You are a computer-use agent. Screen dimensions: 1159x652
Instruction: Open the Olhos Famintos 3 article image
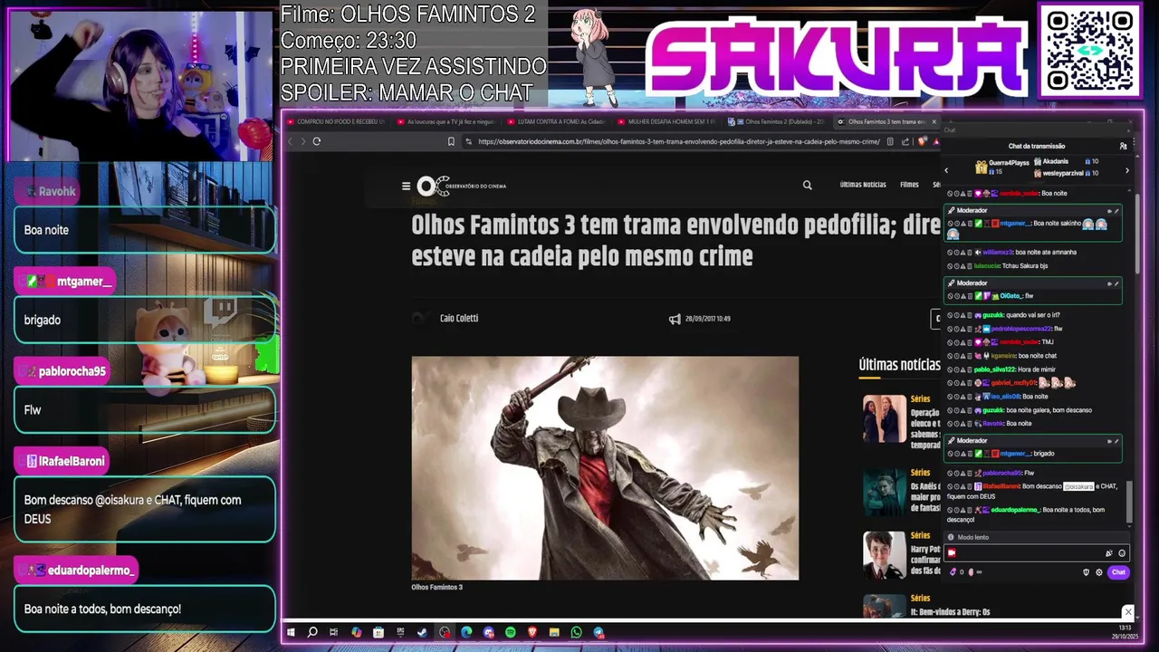pyautogui.click(x=605, y=468)
